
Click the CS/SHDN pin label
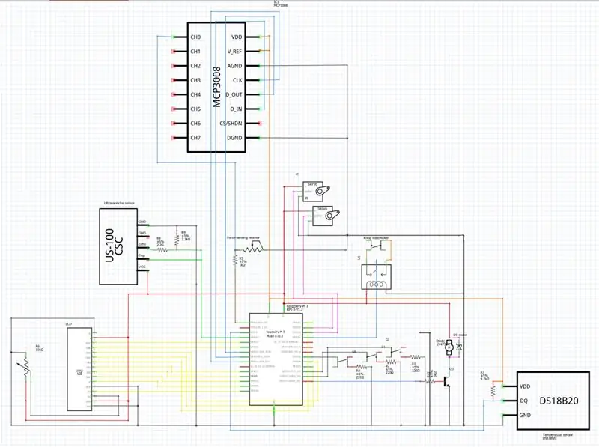[231, 123]
